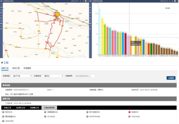Image resolution: width=179 pixels, height=124 pixels.
Task: Open the 设备类型 dropdown showing 演示产品
Action: [22, 76]
